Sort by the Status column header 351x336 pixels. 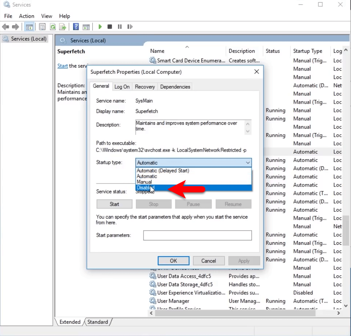[273, 51]
